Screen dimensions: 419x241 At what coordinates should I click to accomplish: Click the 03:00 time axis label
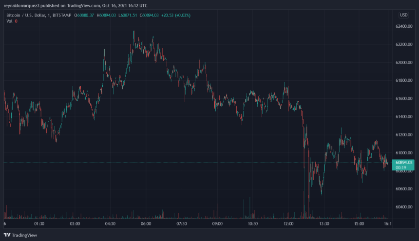click(75, 223)
